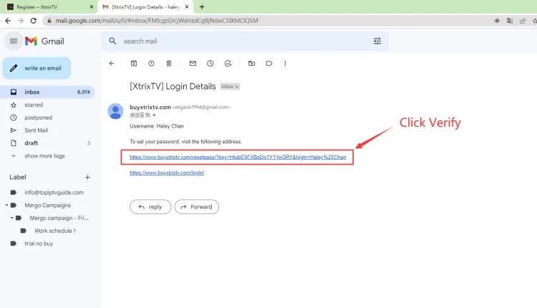This screenshot has width=537, height=308.
Task: Open labels icon in email toolbar
Action: pos(268,63)
